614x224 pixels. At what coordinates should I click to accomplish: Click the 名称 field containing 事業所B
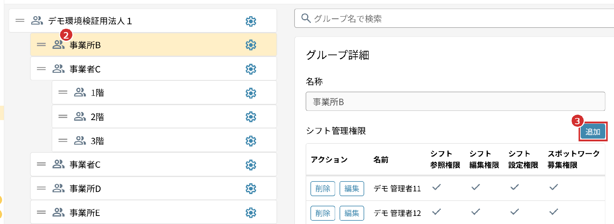pyautogui.click(x=455, y=102)
